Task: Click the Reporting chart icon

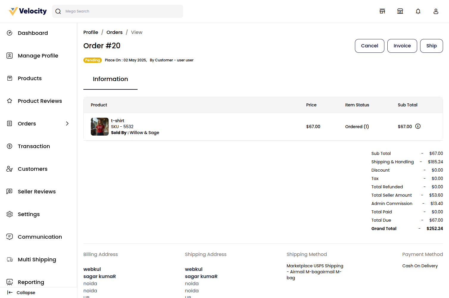Action: tap(10, 282)
